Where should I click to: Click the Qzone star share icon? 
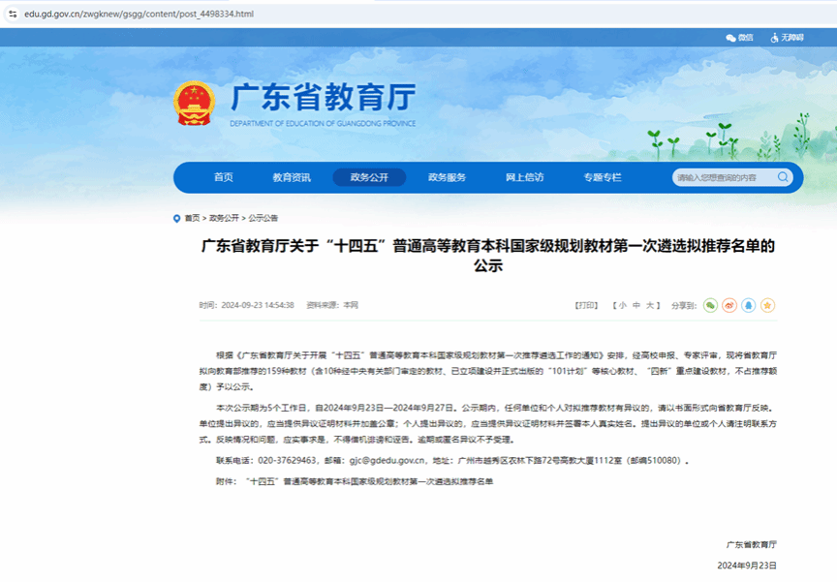(768, 305)
